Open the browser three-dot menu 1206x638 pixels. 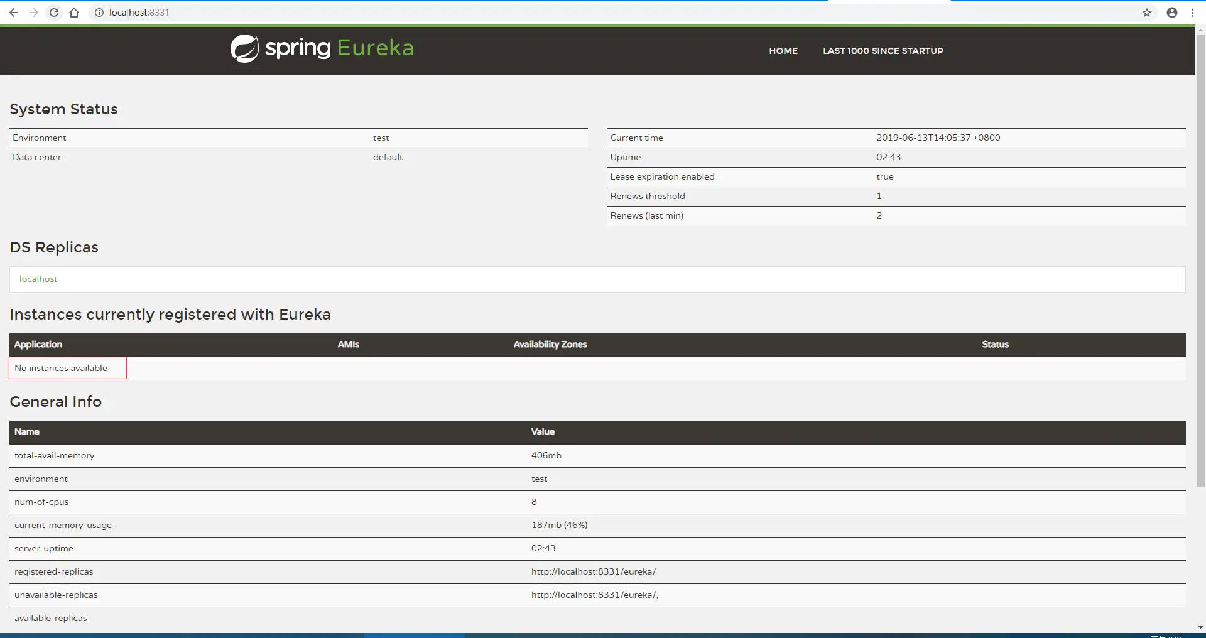coord(1192,13)
